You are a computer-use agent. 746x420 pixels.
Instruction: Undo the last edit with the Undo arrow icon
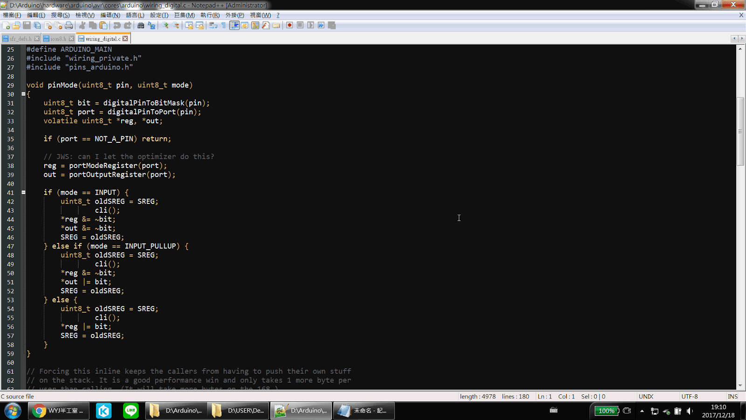click(x=117, y=26)
